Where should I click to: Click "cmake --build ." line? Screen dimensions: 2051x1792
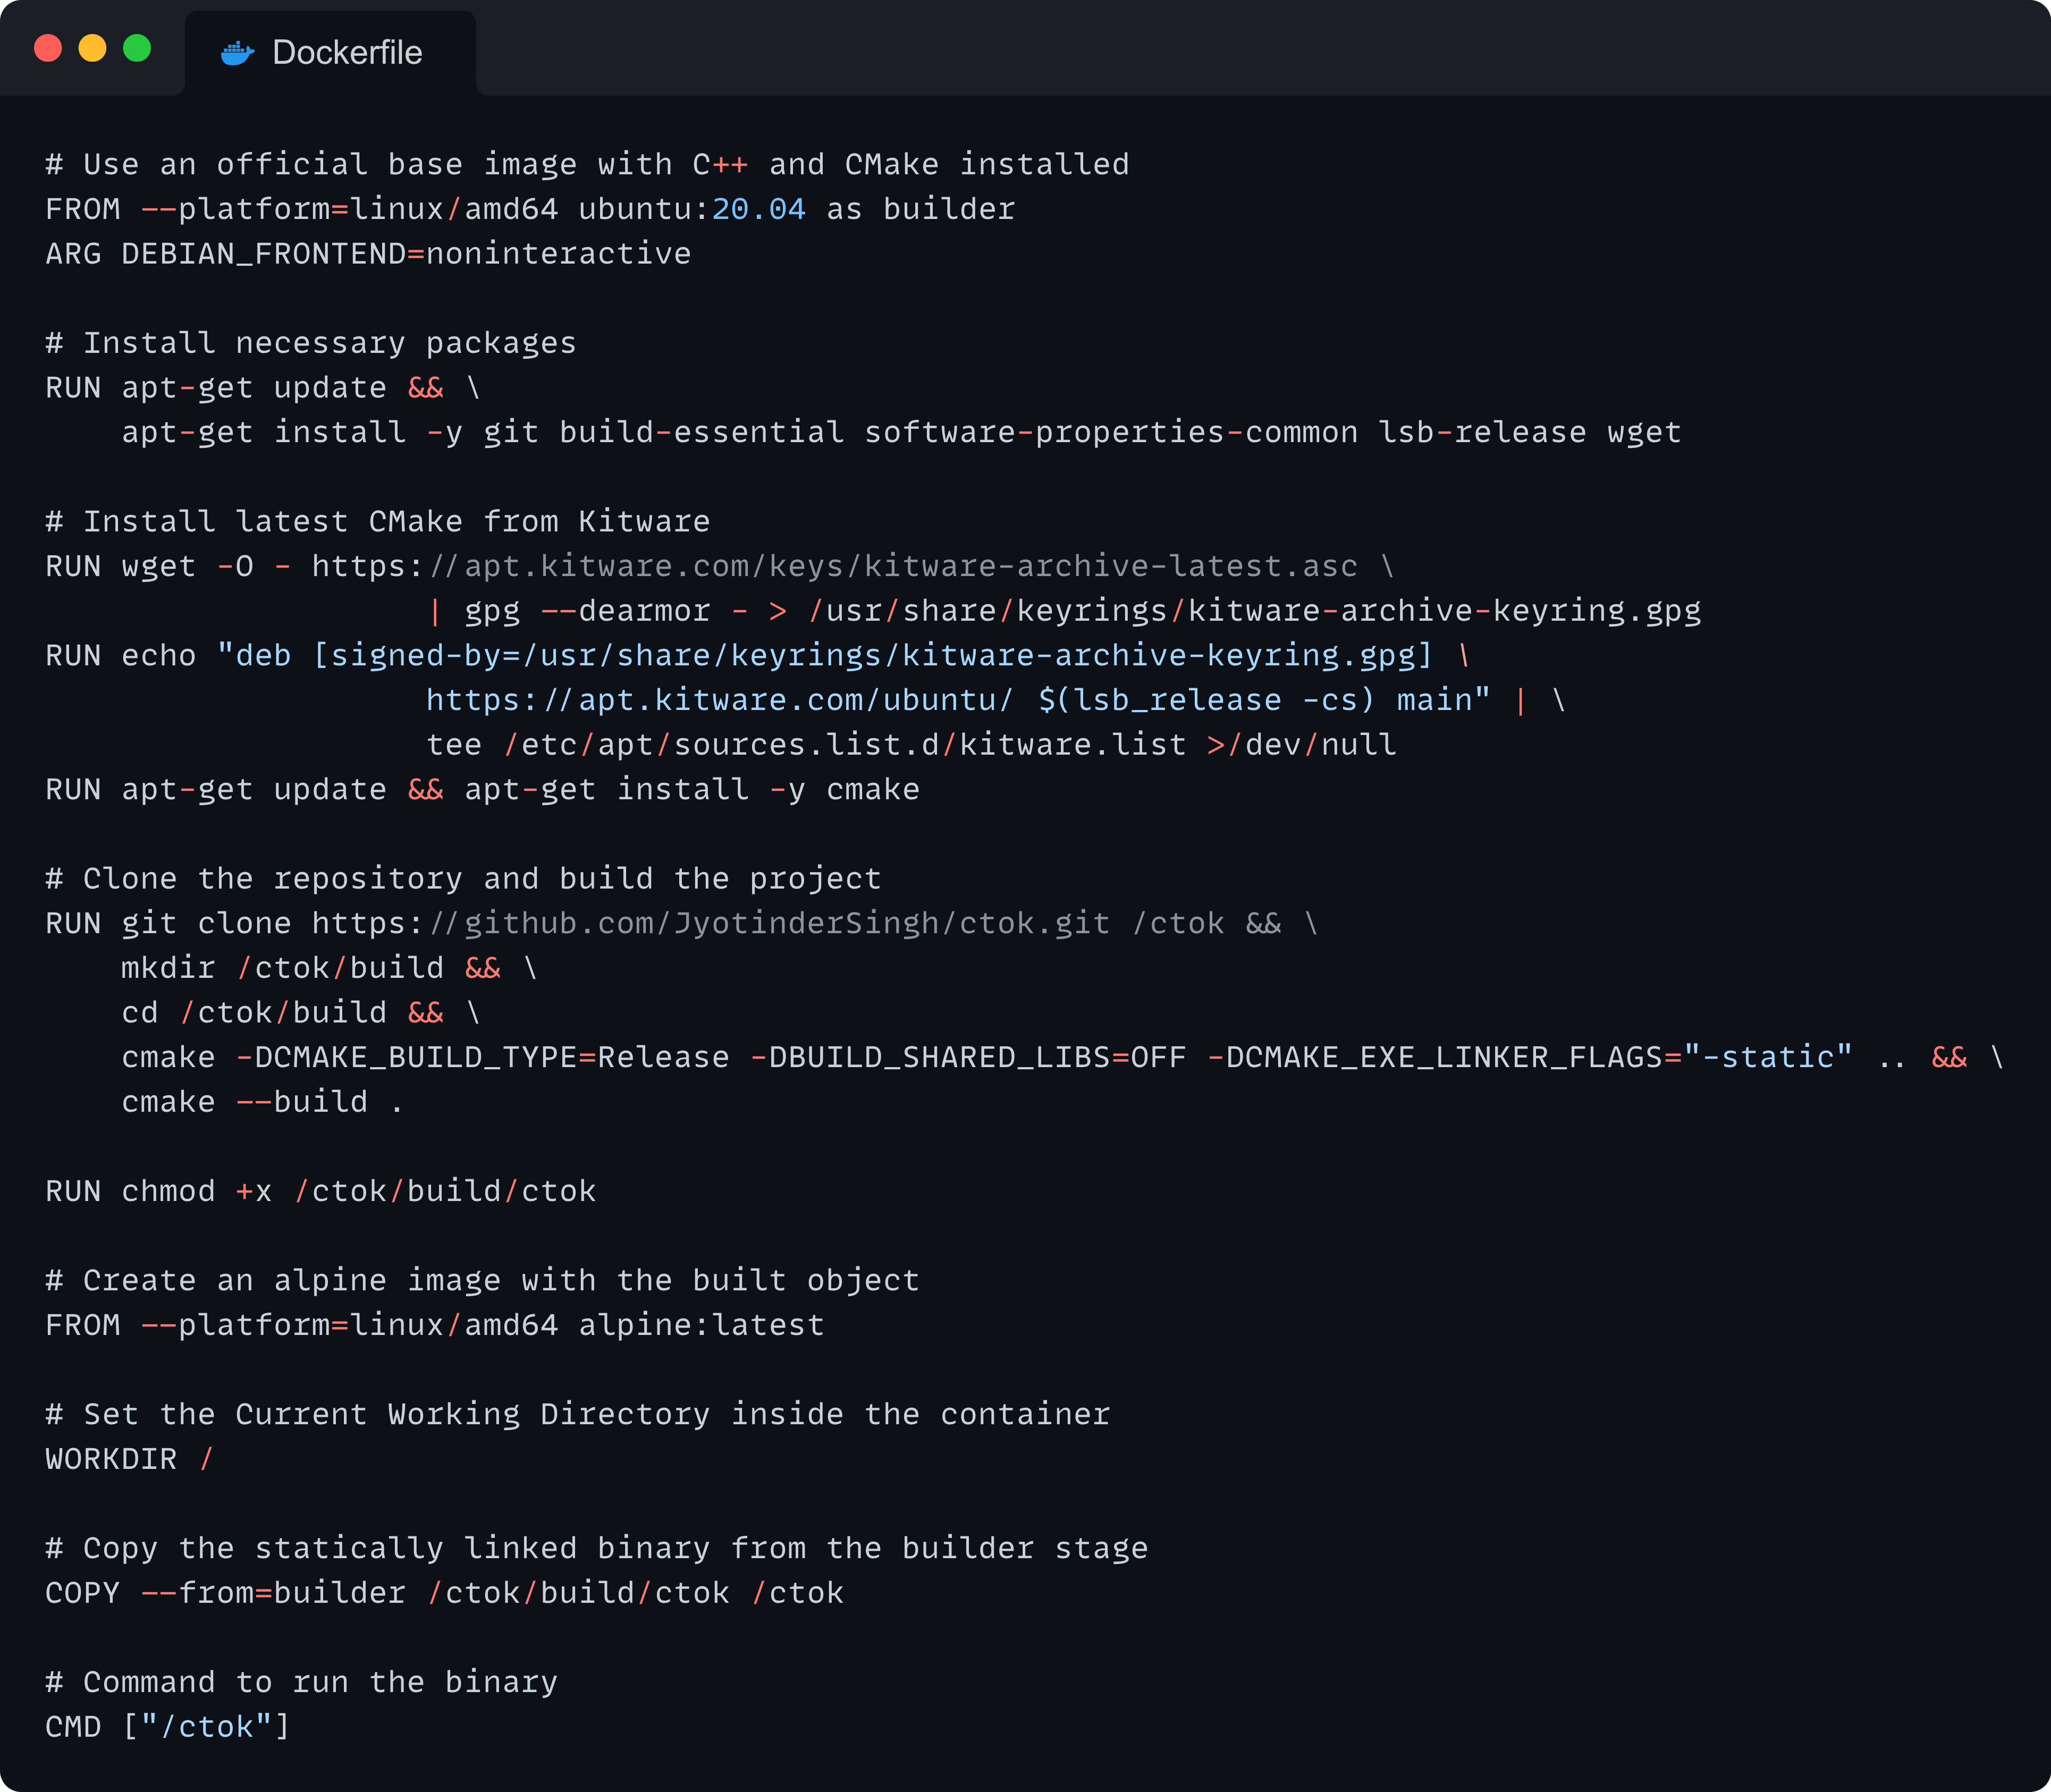pyautogui.click(x=263, y=1102)
